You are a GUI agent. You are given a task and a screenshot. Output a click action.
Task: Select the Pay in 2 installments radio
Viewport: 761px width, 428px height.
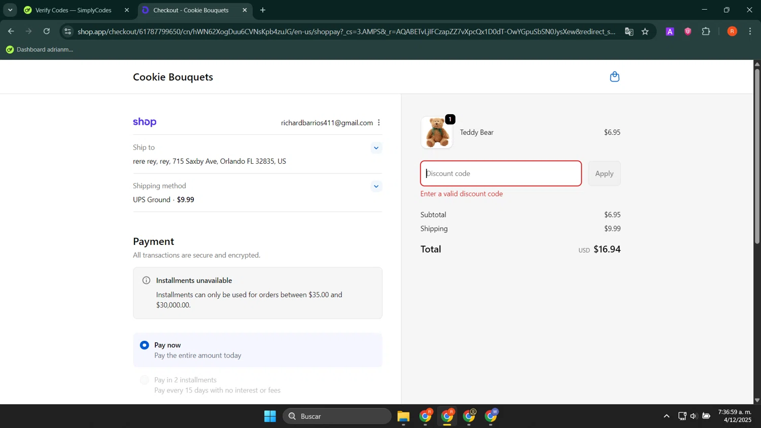click(145, 380)
